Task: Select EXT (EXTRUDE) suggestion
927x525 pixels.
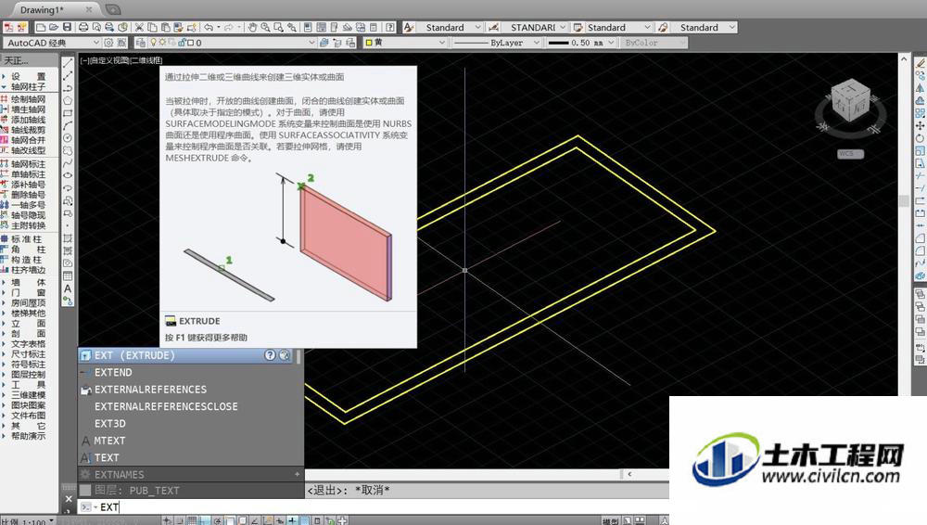Action: pos(186,355)
